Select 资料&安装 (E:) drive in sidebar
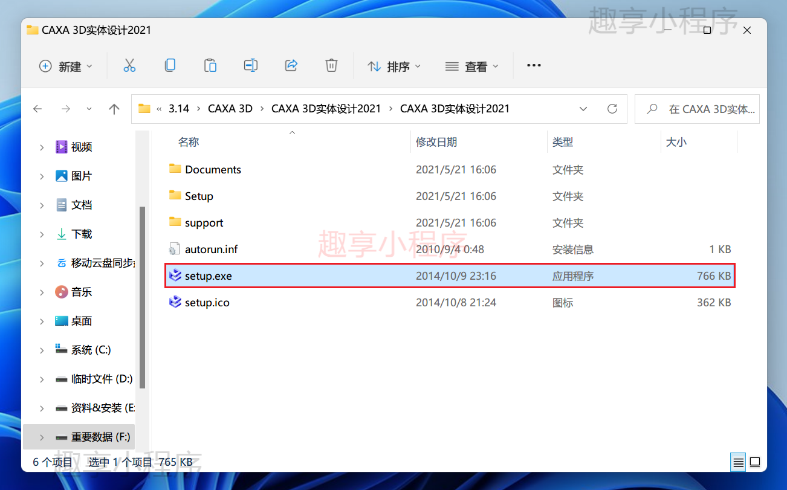The image size is (787, 490). pos(103,408)
